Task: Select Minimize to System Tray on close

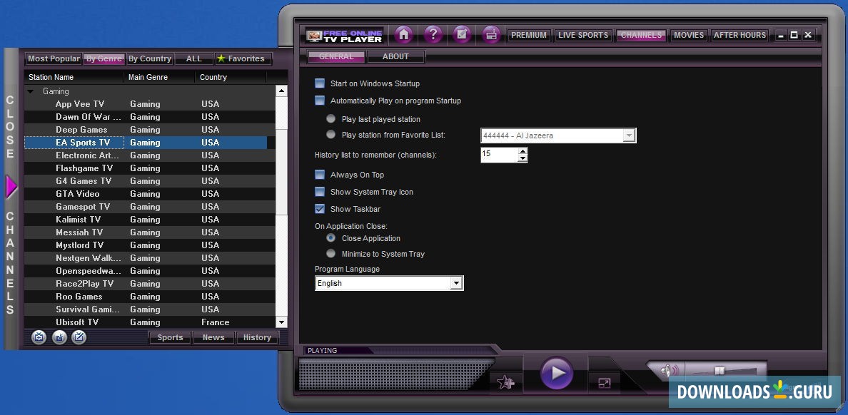Action: coord(330,253)
